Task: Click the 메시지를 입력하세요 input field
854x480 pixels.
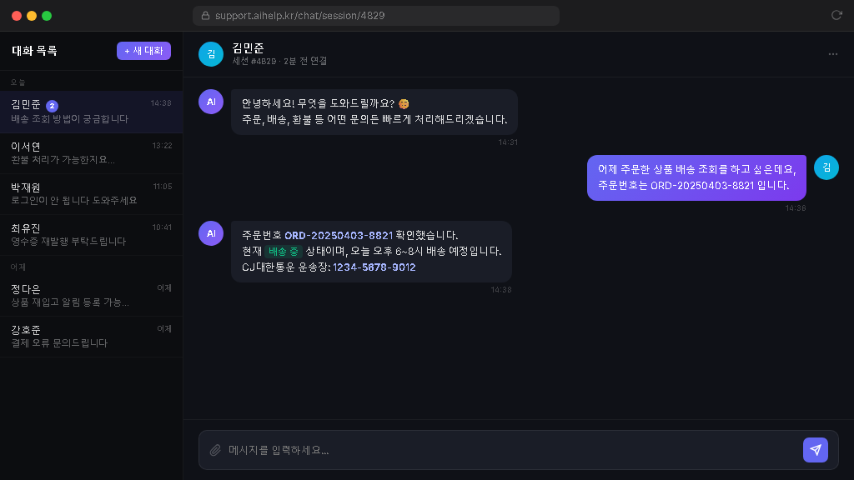Action: tap(417, 450)
